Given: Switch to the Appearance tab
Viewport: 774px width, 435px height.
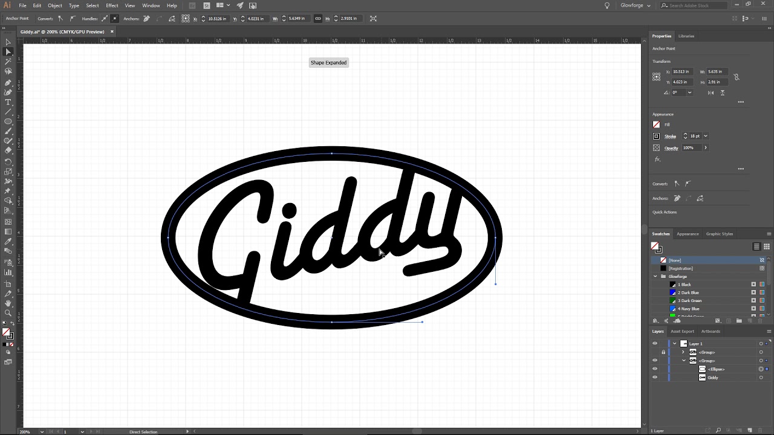Looking at the screenshot, I should point(688,234).
